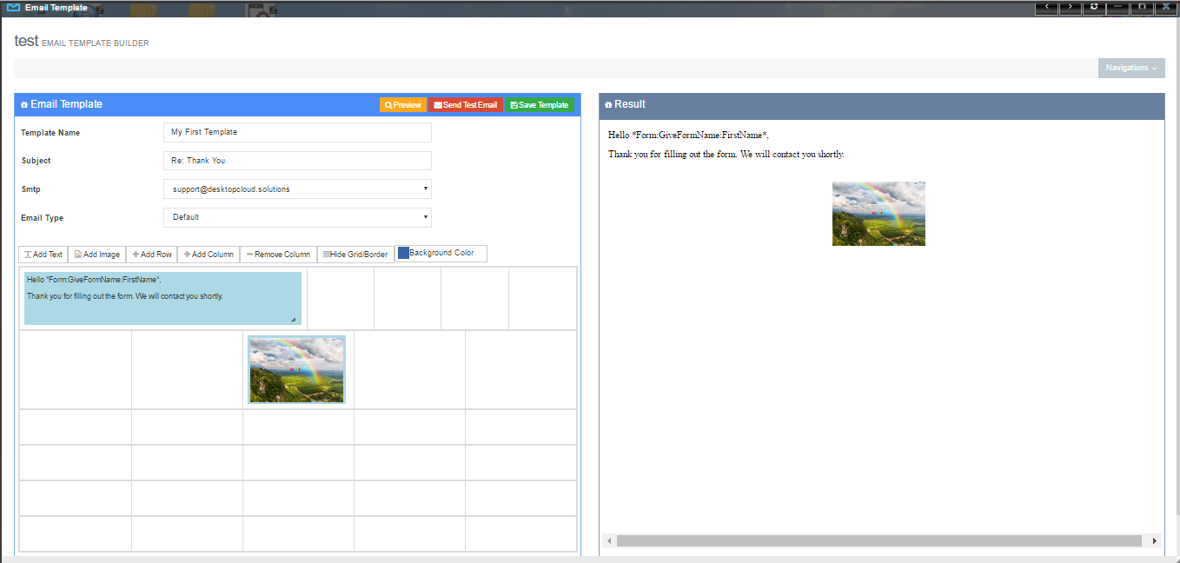The height and width of the screenshot is (563, 1180).
Task: Click the refresh icon in the top-right
Action: [x=1093, y=7]
